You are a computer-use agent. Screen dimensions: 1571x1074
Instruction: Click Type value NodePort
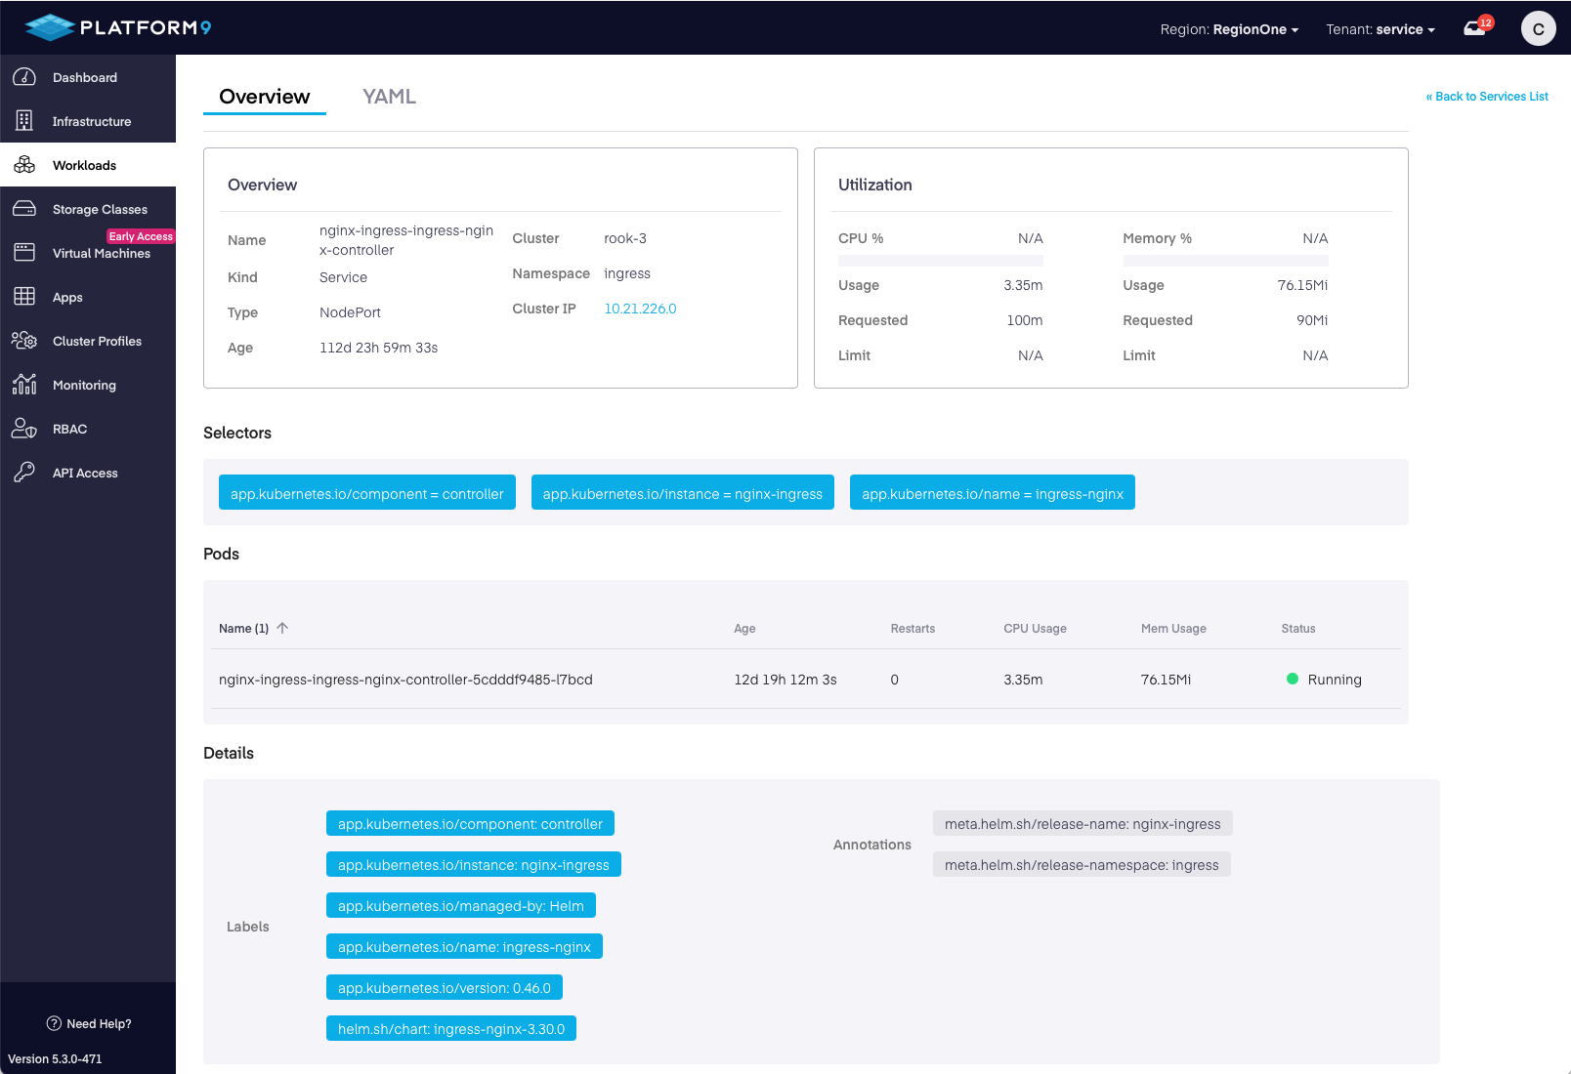350,312
